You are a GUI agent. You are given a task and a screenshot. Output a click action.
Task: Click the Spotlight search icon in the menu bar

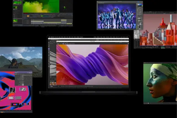120,37
